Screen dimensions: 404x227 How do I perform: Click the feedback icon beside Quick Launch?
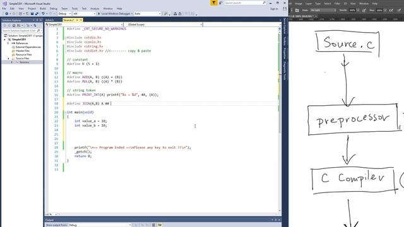(x=220, y=3)
